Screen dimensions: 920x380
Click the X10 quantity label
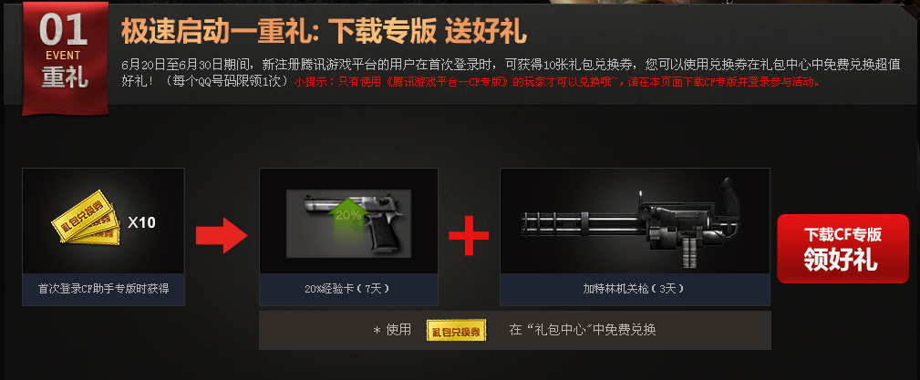[x=141, y=223]
